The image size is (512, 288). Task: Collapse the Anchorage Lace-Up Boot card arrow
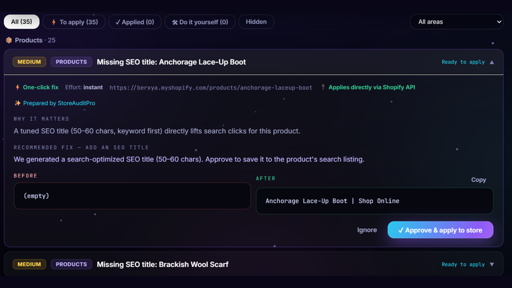click(492, 62)
